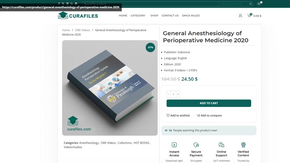The height and width of the screenshot is (163, 290).
Task: Click the Instant Access download icon
Action: 174,145
